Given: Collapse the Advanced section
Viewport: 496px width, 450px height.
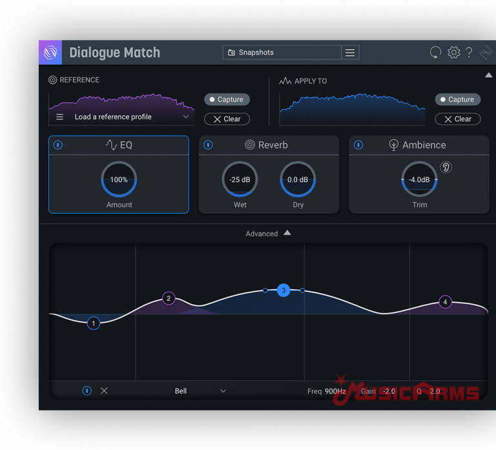Looking at the screenshot, I should coord(287,233).
